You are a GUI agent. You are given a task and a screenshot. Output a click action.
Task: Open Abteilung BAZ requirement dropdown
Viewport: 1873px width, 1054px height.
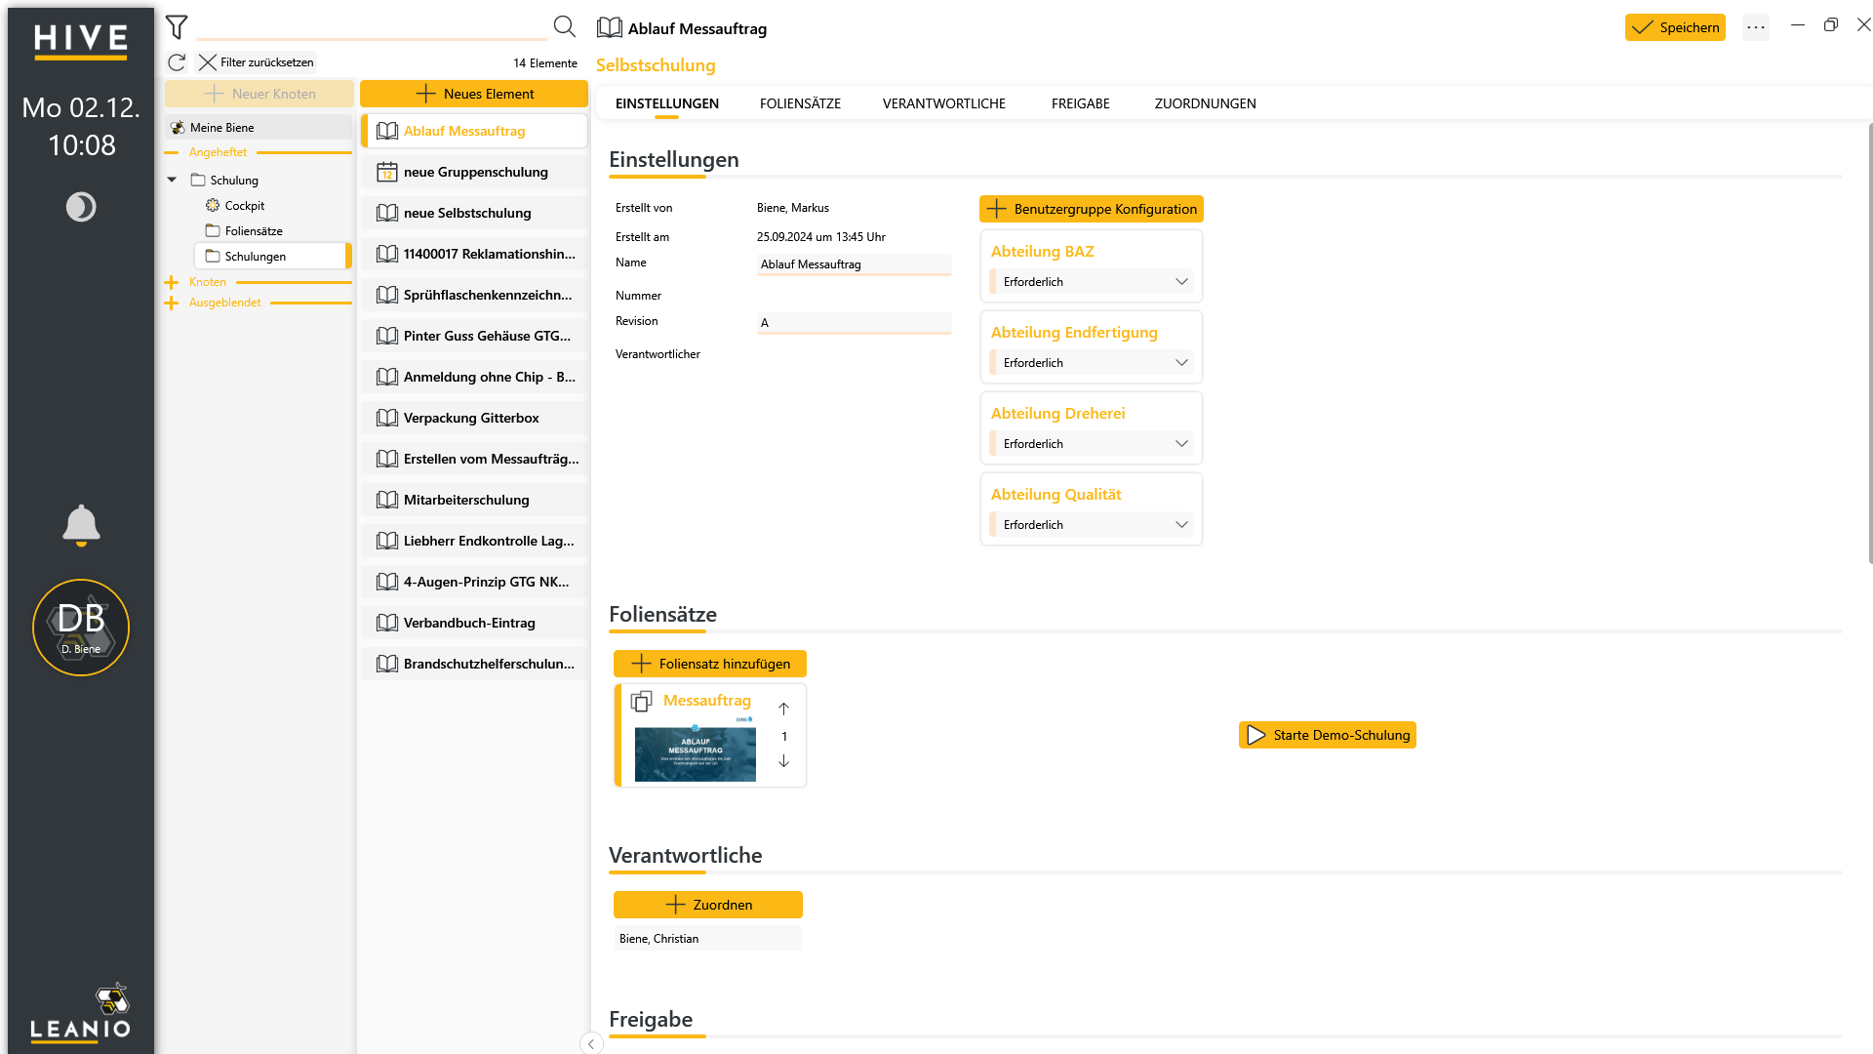coord(1091,282)
